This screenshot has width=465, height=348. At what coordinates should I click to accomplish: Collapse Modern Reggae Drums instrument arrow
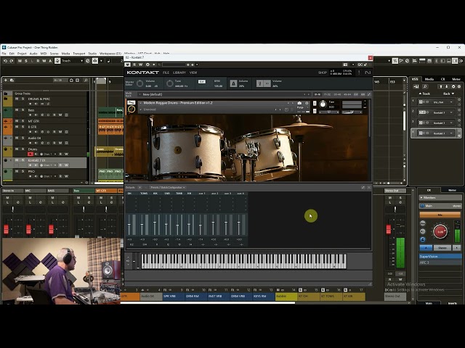pos(140,103)
